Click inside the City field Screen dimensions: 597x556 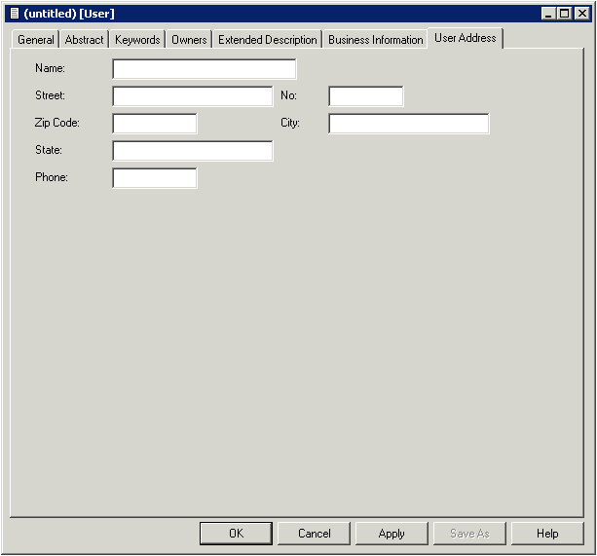coord(408,124)
